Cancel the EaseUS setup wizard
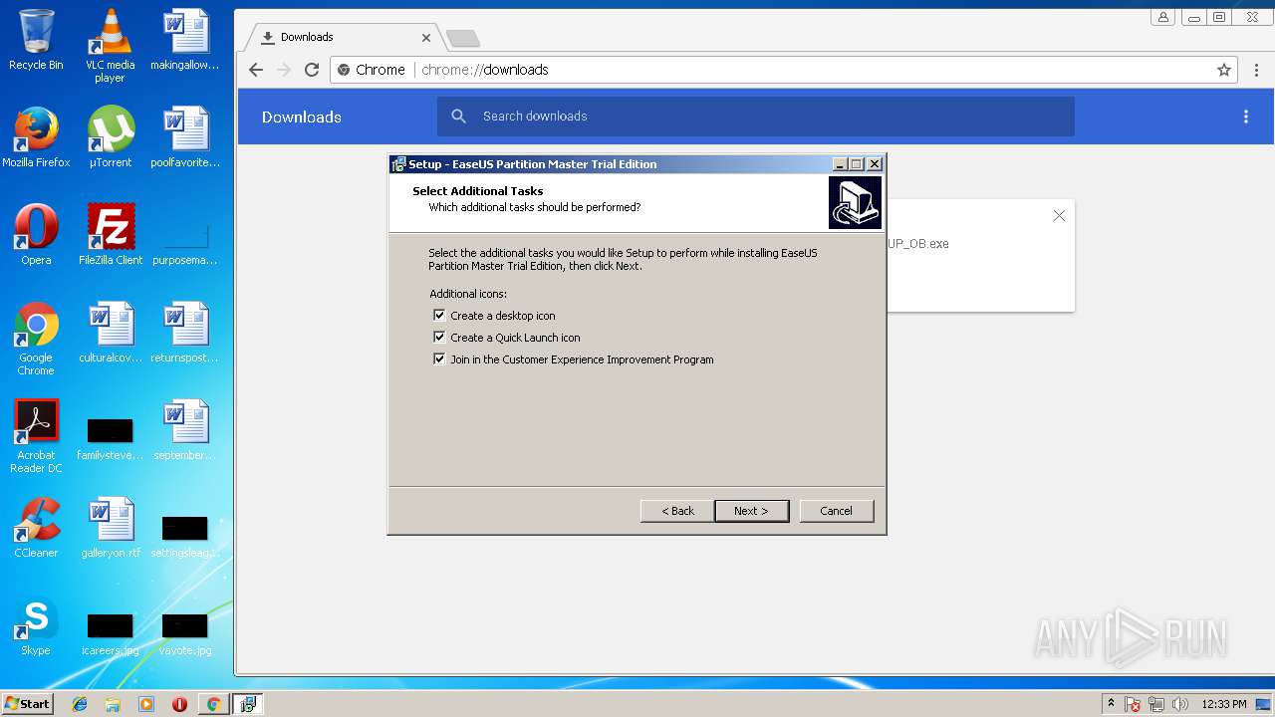Viewport: 1275px width, 717px height. [836, 511]
